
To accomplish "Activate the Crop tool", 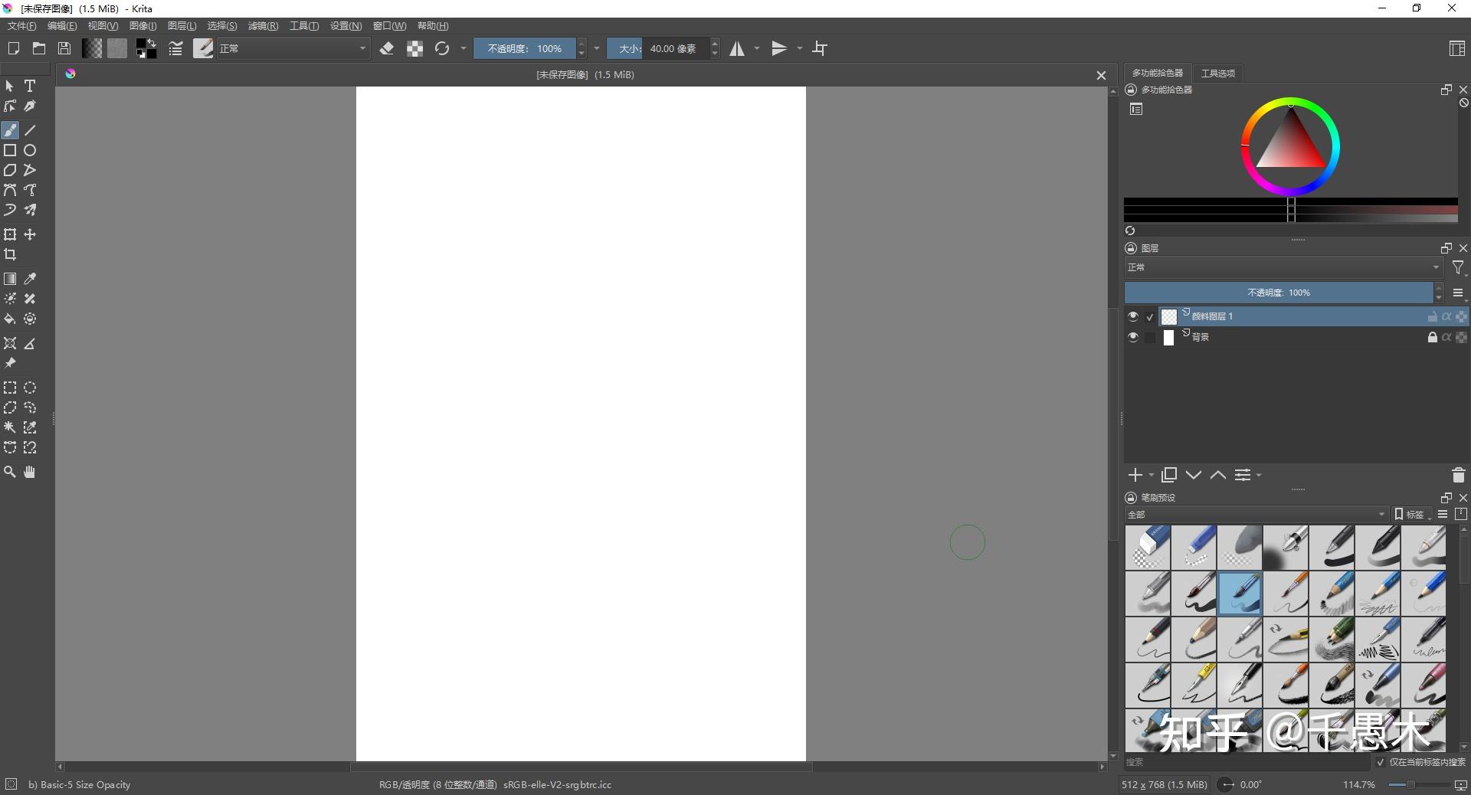I will (11, 255).
